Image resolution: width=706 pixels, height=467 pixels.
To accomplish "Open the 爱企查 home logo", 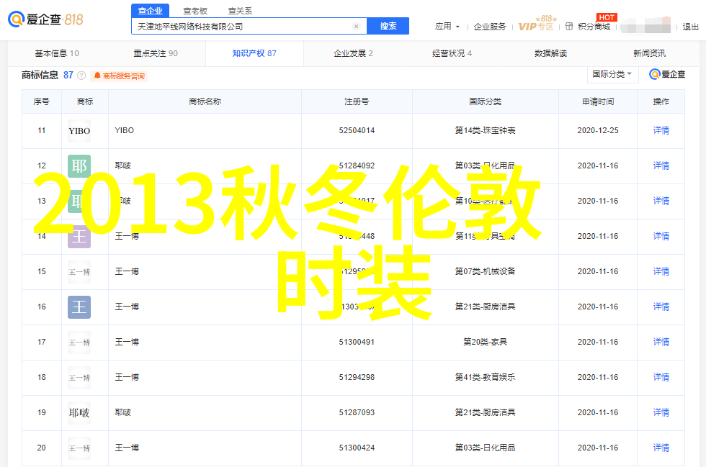I will [45, 19].
